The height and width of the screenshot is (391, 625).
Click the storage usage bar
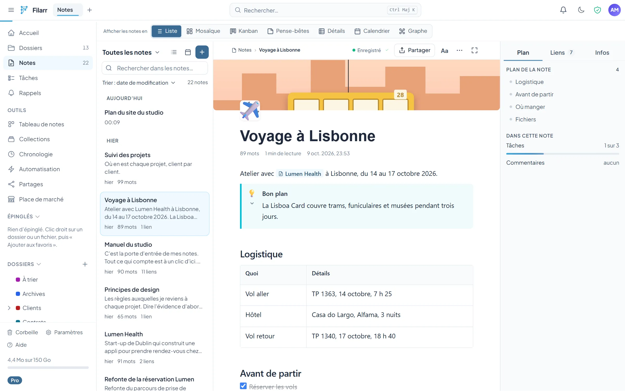(48, 368)
